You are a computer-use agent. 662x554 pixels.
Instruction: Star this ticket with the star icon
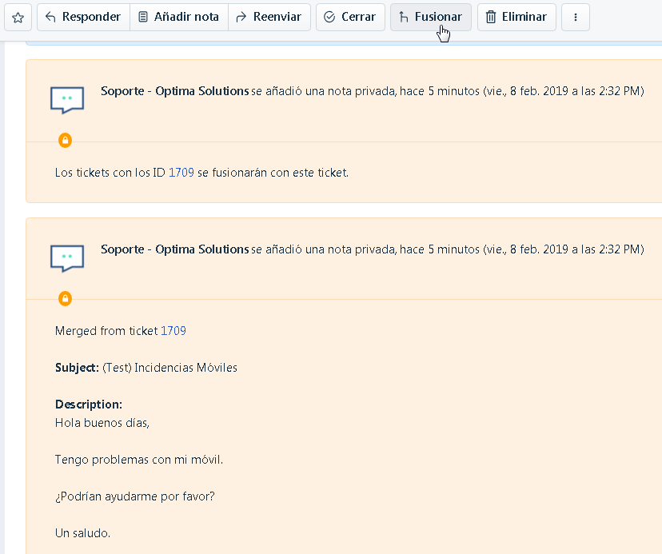pos(18,17)
